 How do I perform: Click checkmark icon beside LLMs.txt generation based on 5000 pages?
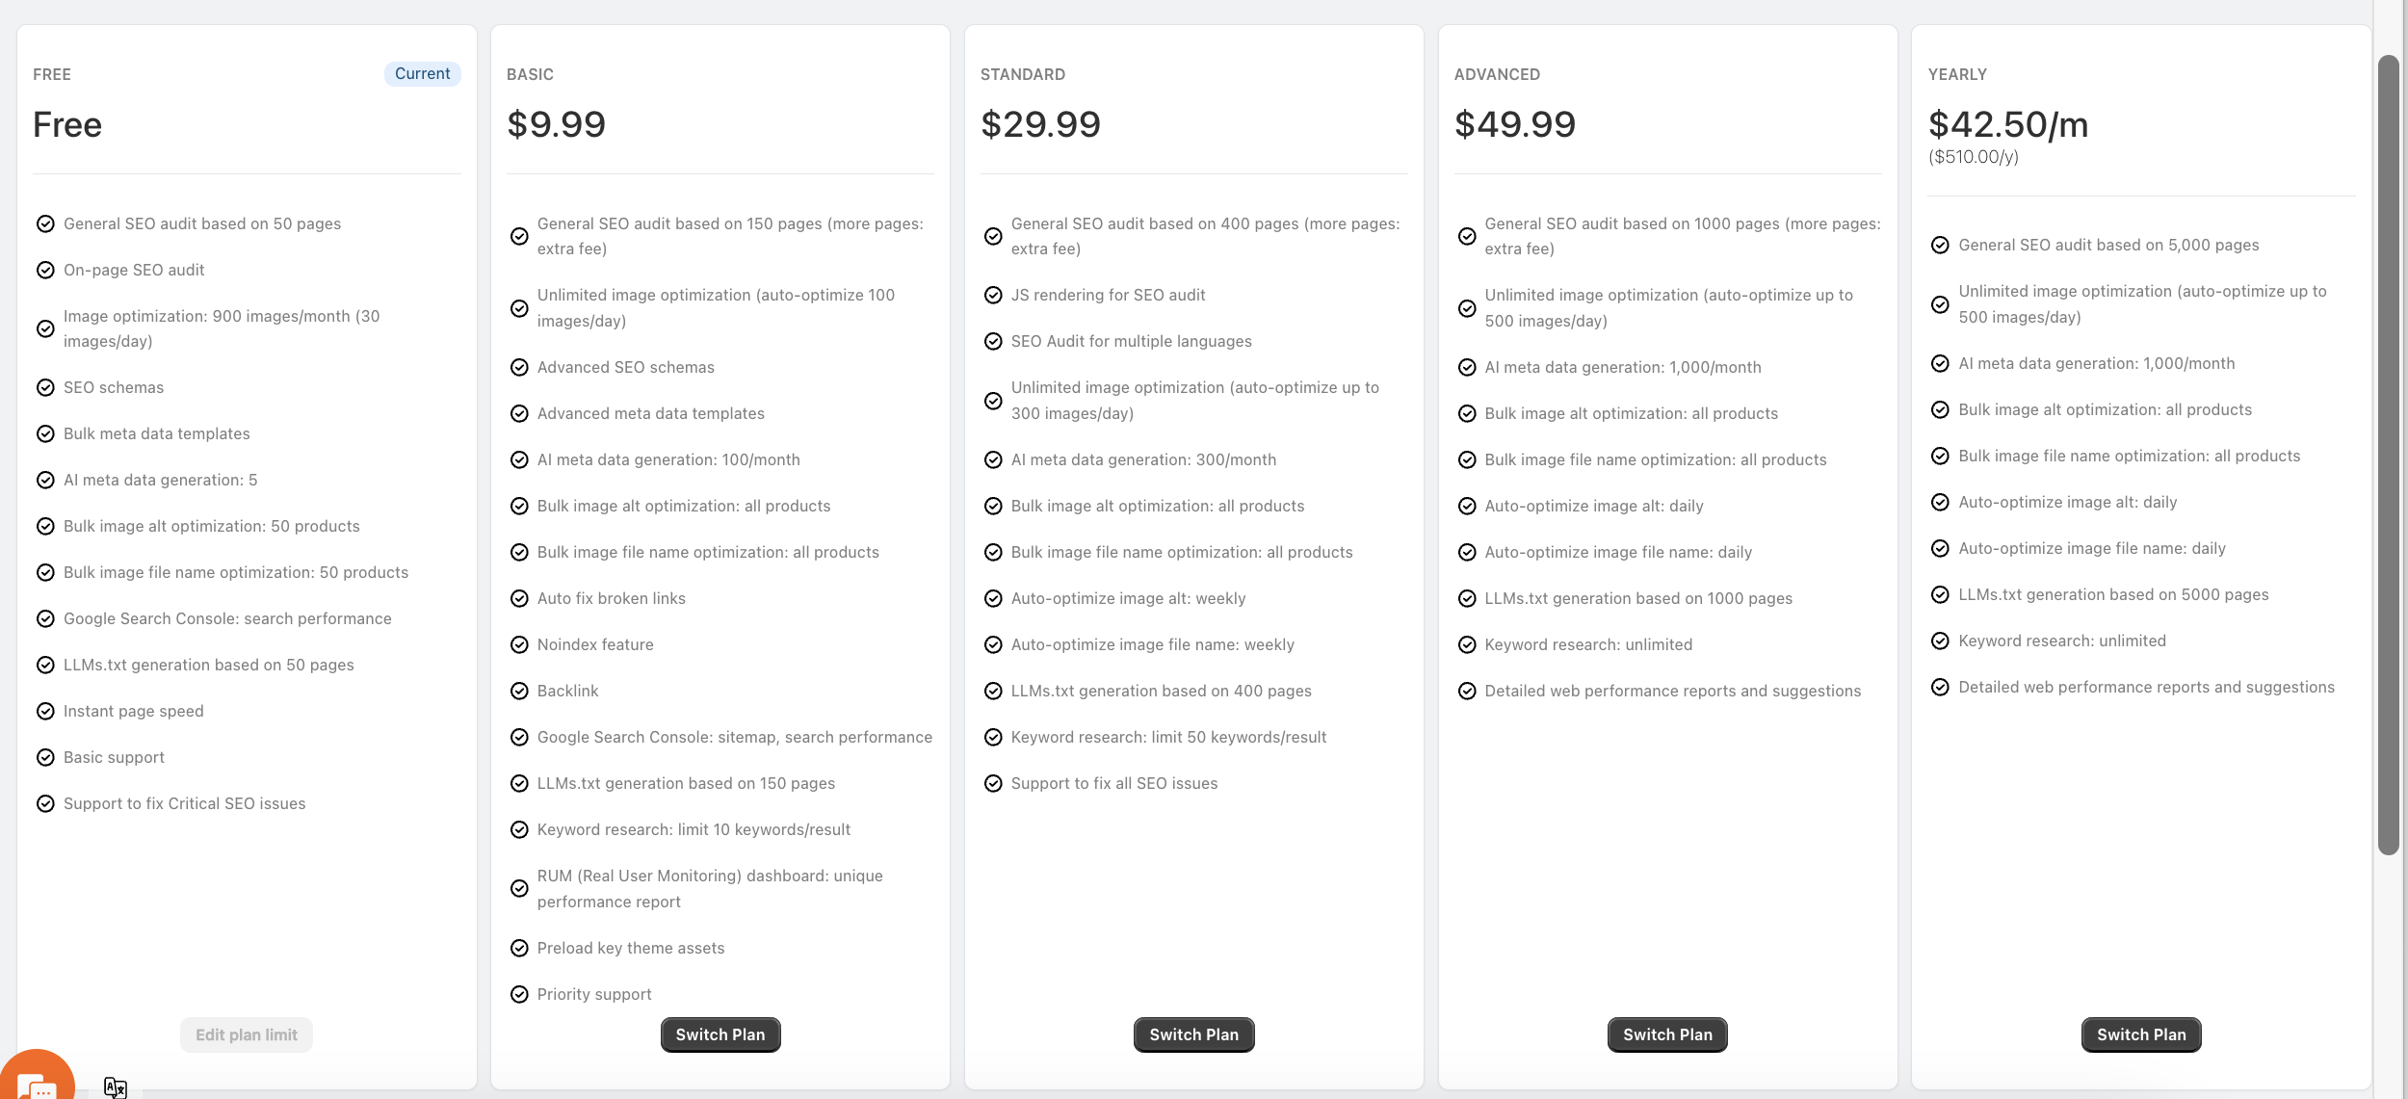1941,595
